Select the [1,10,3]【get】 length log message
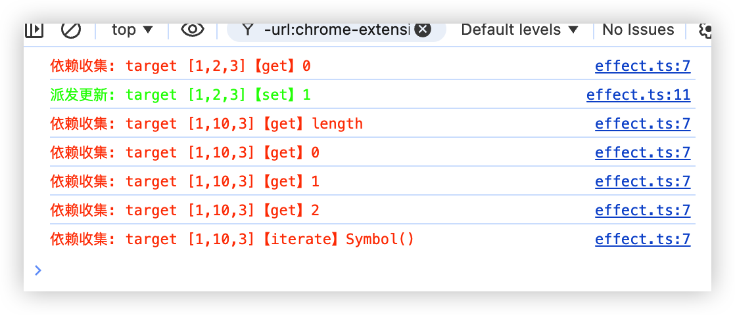The image size is (735, 315). [x=206, y=124]
